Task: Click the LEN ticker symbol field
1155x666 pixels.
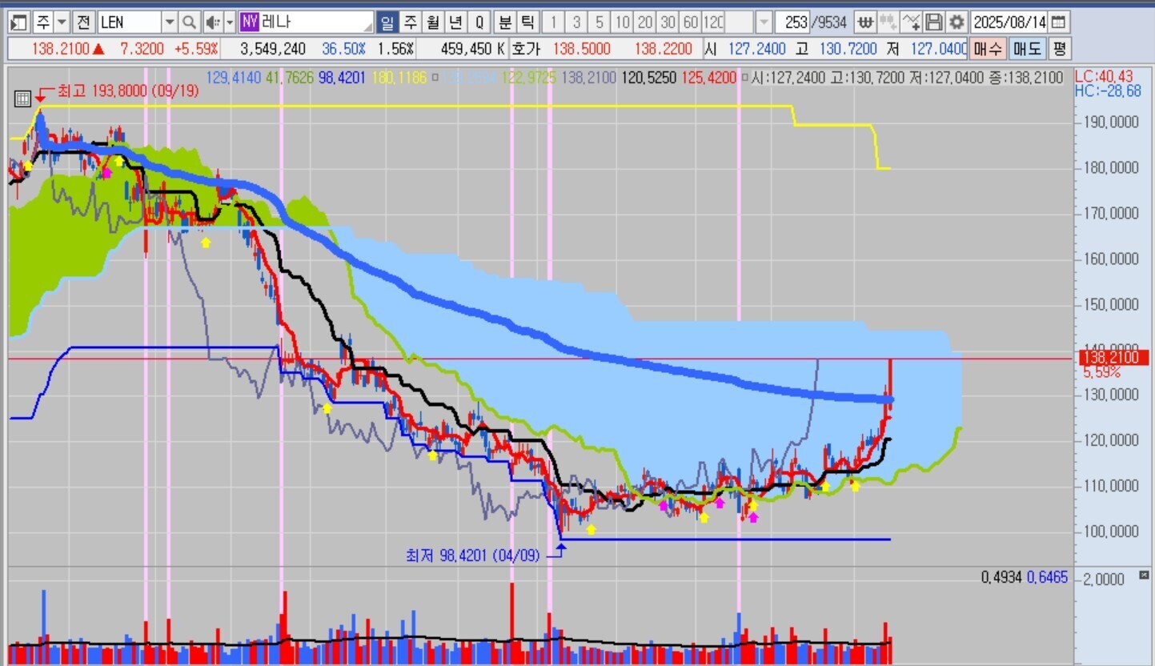Action: pos(130,22)
